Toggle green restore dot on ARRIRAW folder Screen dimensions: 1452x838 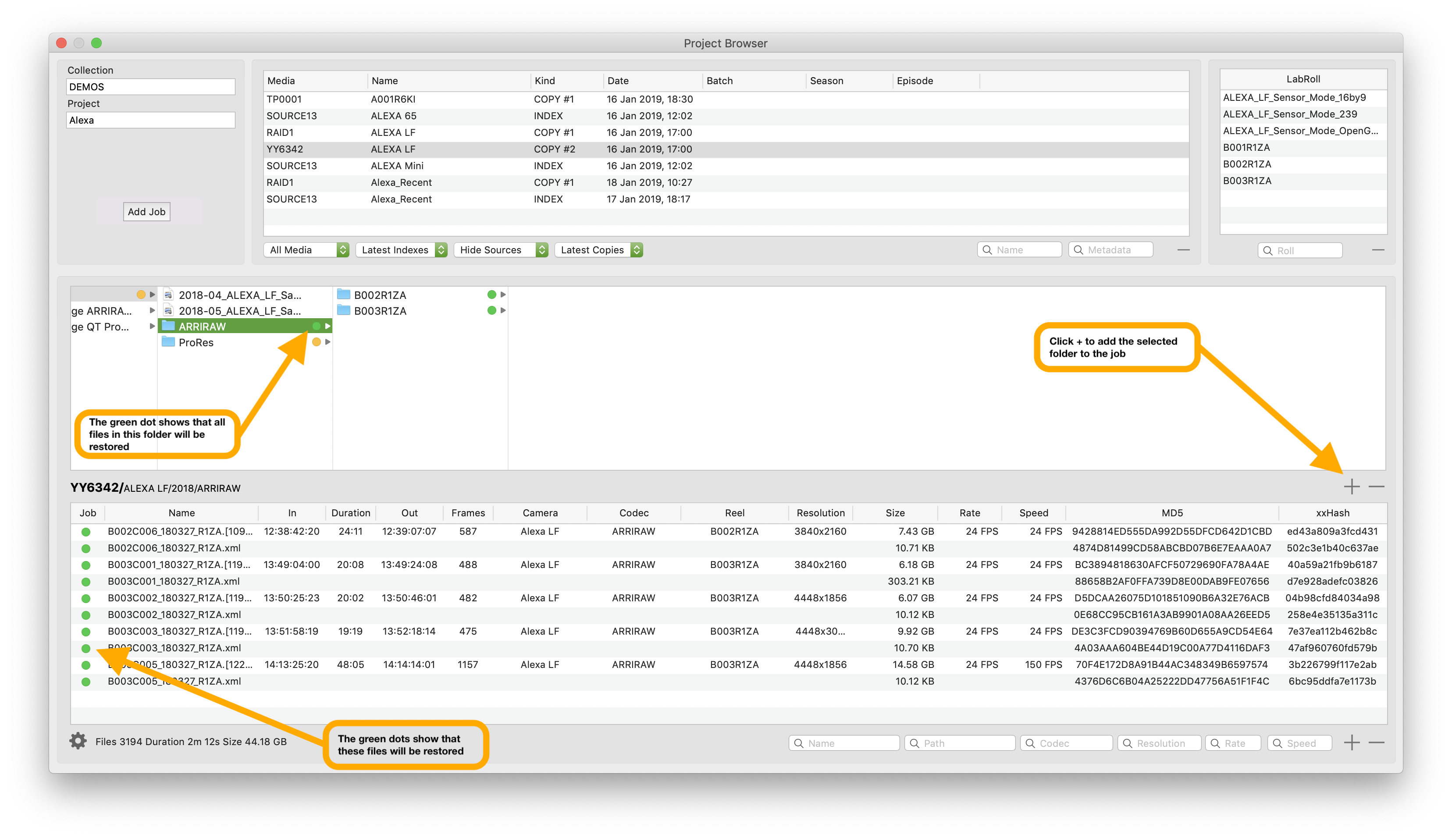tap(316, 327)
